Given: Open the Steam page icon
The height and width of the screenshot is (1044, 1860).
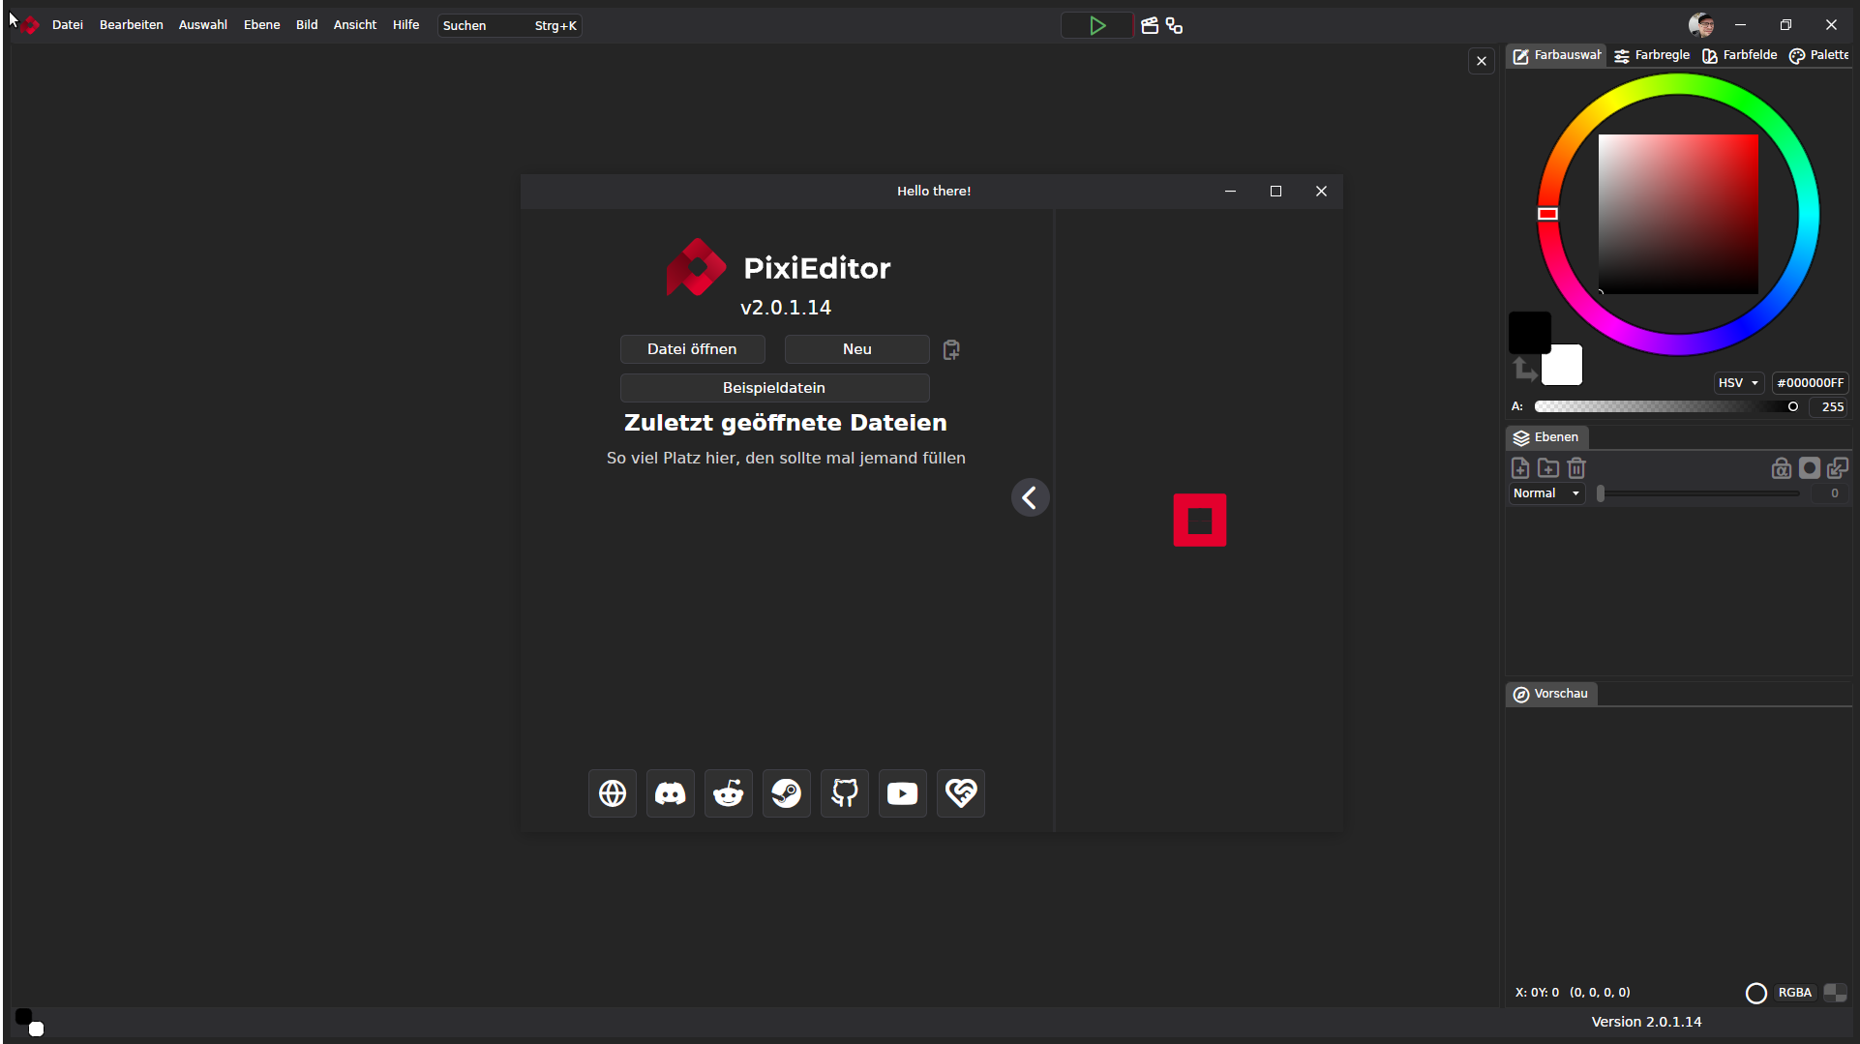Looking at the screenshot, I should click(786, 793).
